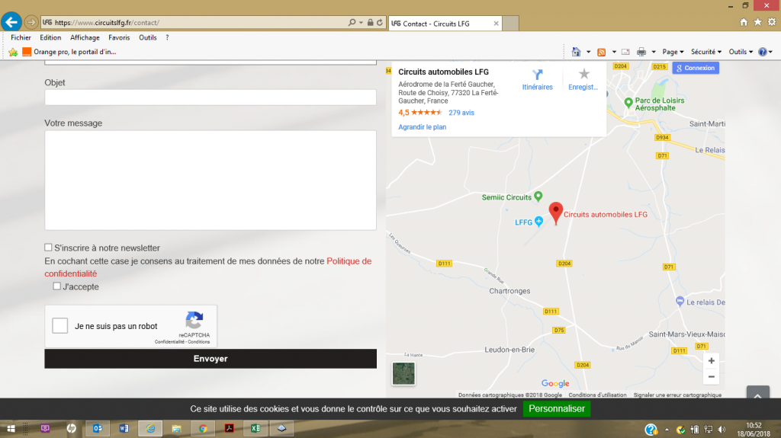
Task: Close the Contact - Circuits LFG tab
Action: [496, 24]
